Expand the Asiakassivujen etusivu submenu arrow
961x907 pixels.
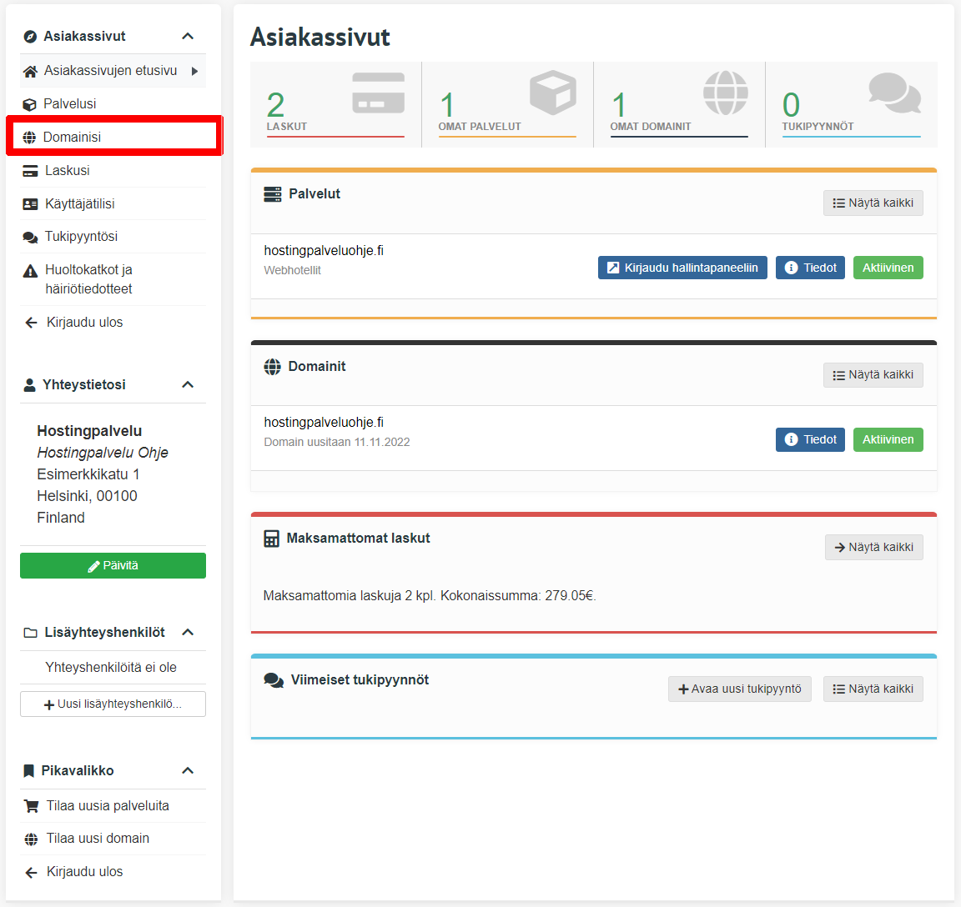coord(194,71)
